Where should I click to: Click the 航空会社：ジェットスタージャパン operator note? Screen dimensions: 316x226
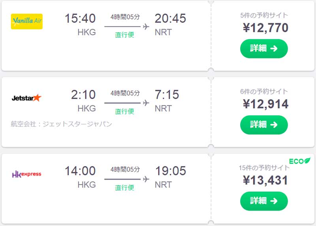[62, 124]
